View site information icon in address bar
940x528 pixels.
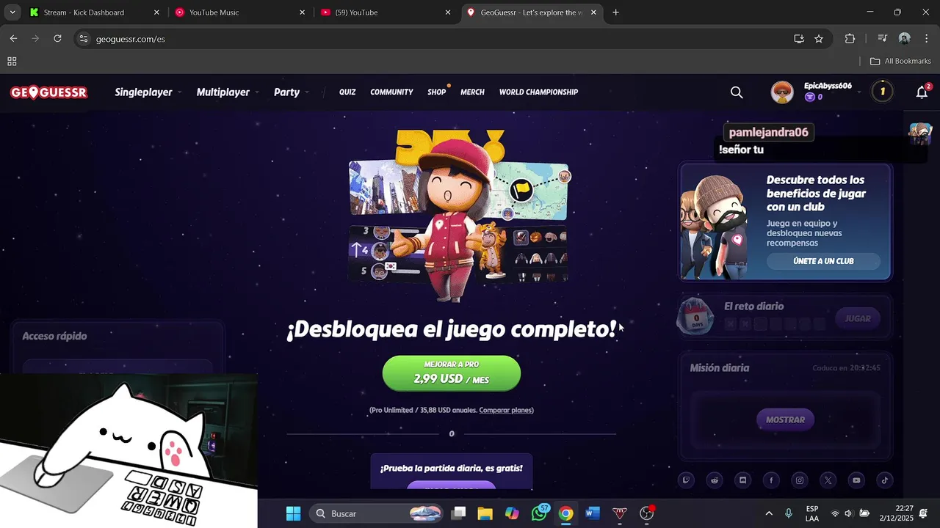point(84,39)
